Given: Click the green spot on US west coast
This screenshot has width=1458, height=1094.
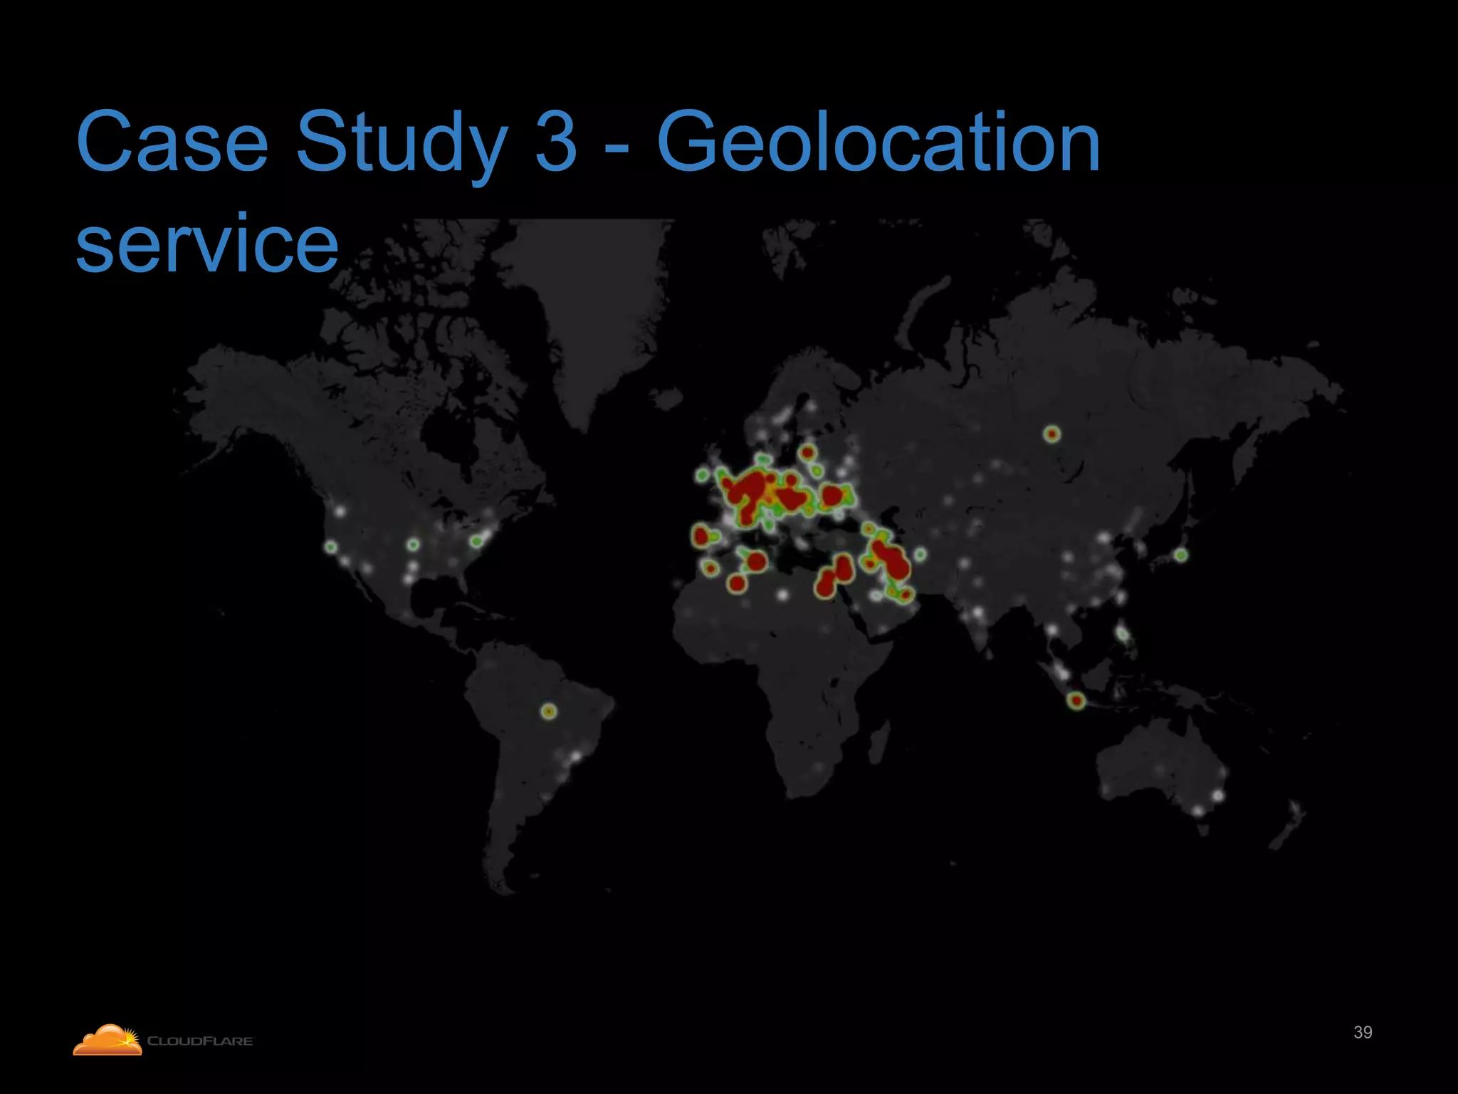Looking at the screenshot, I should tap(331, 547).
